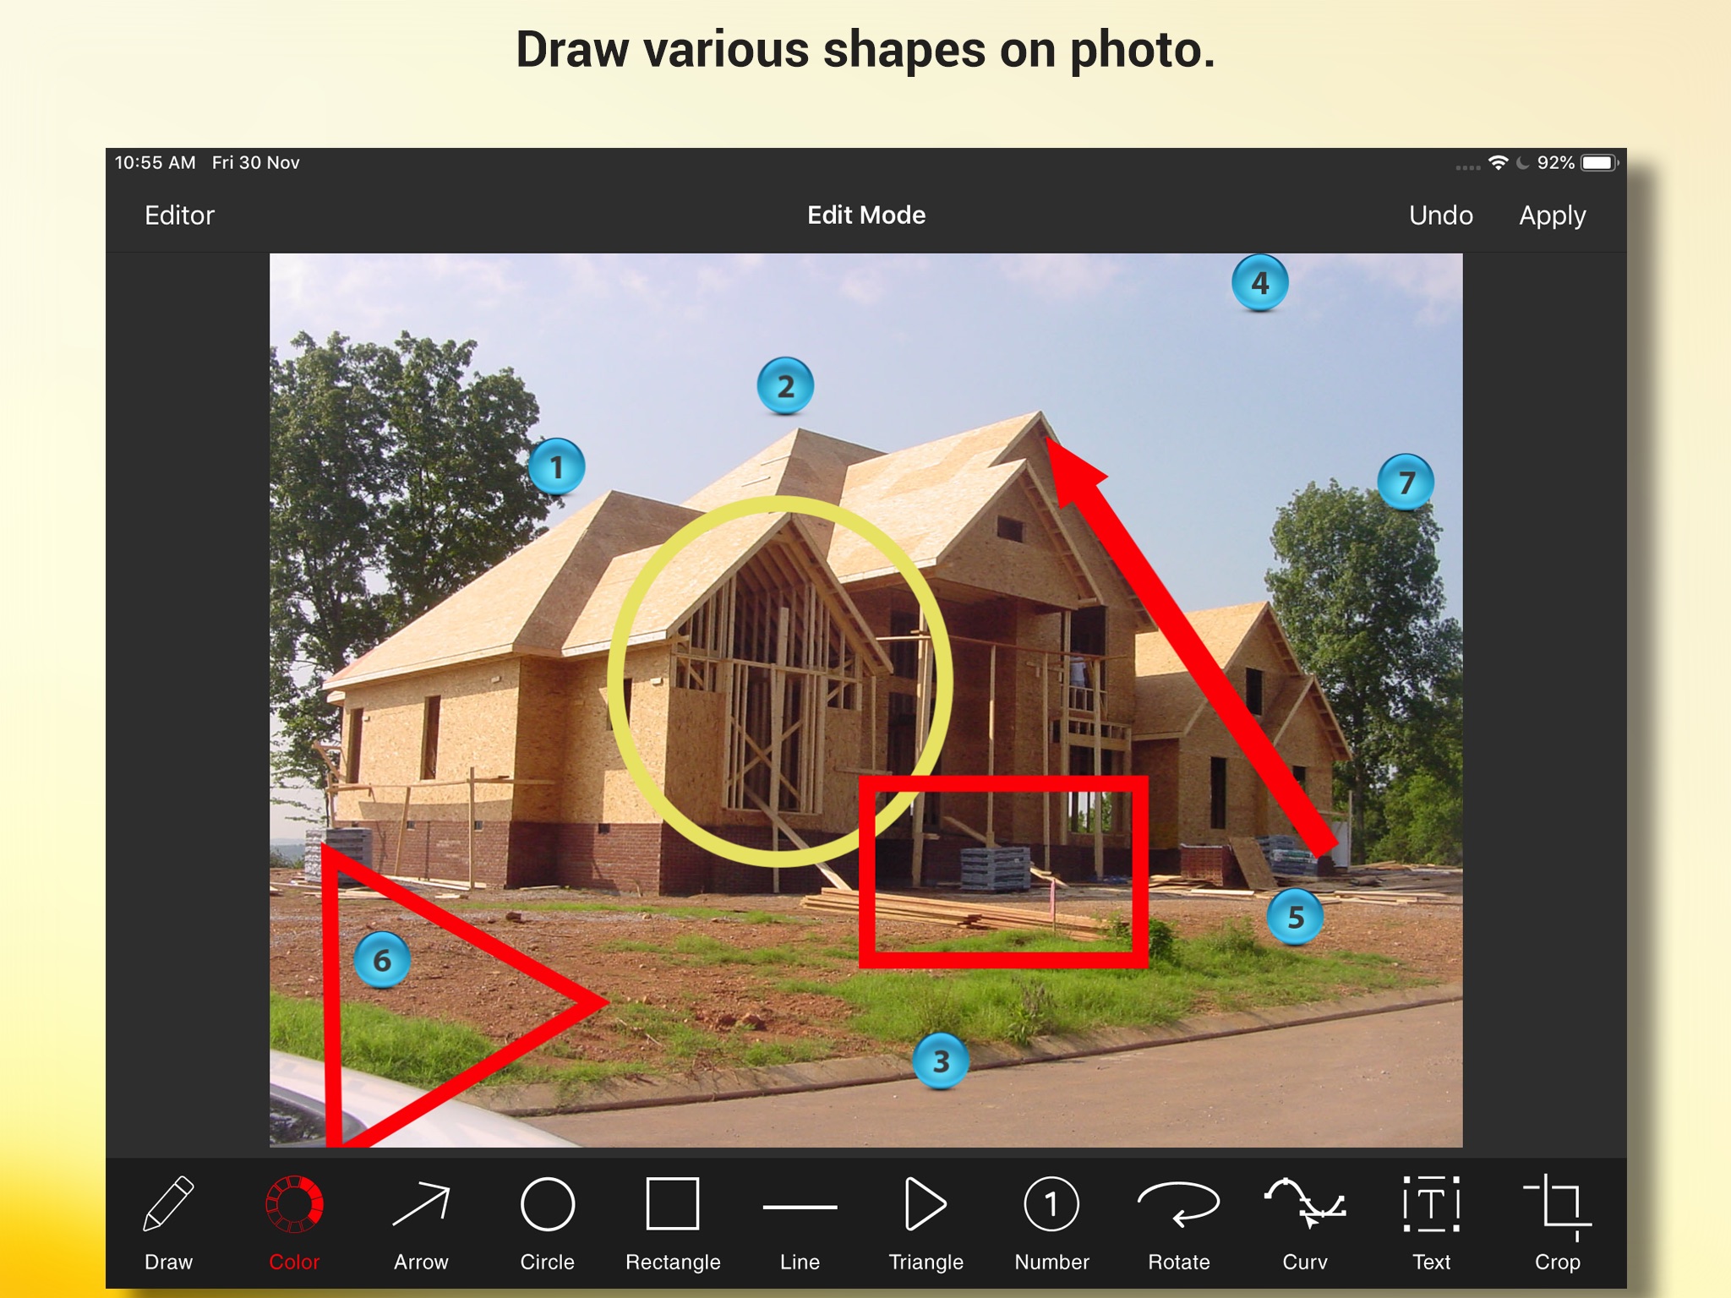Click Apply to confirm edits

click(1551, 215)
